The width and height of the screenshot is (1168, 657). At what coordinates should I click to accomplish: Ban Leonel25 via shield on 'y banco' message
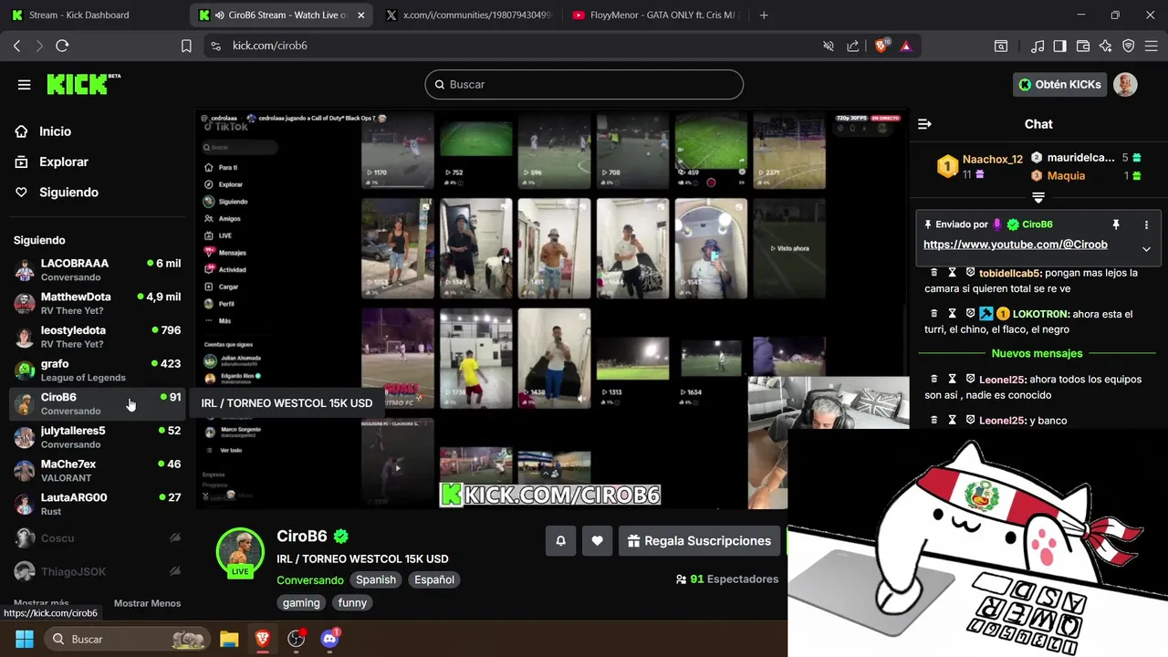tap(970, 420)
